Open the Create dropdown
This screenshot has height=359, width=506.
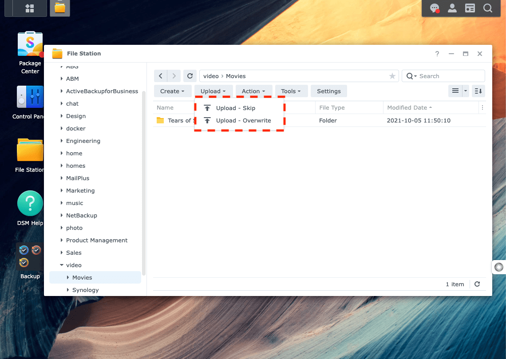[x=172, y=91]
